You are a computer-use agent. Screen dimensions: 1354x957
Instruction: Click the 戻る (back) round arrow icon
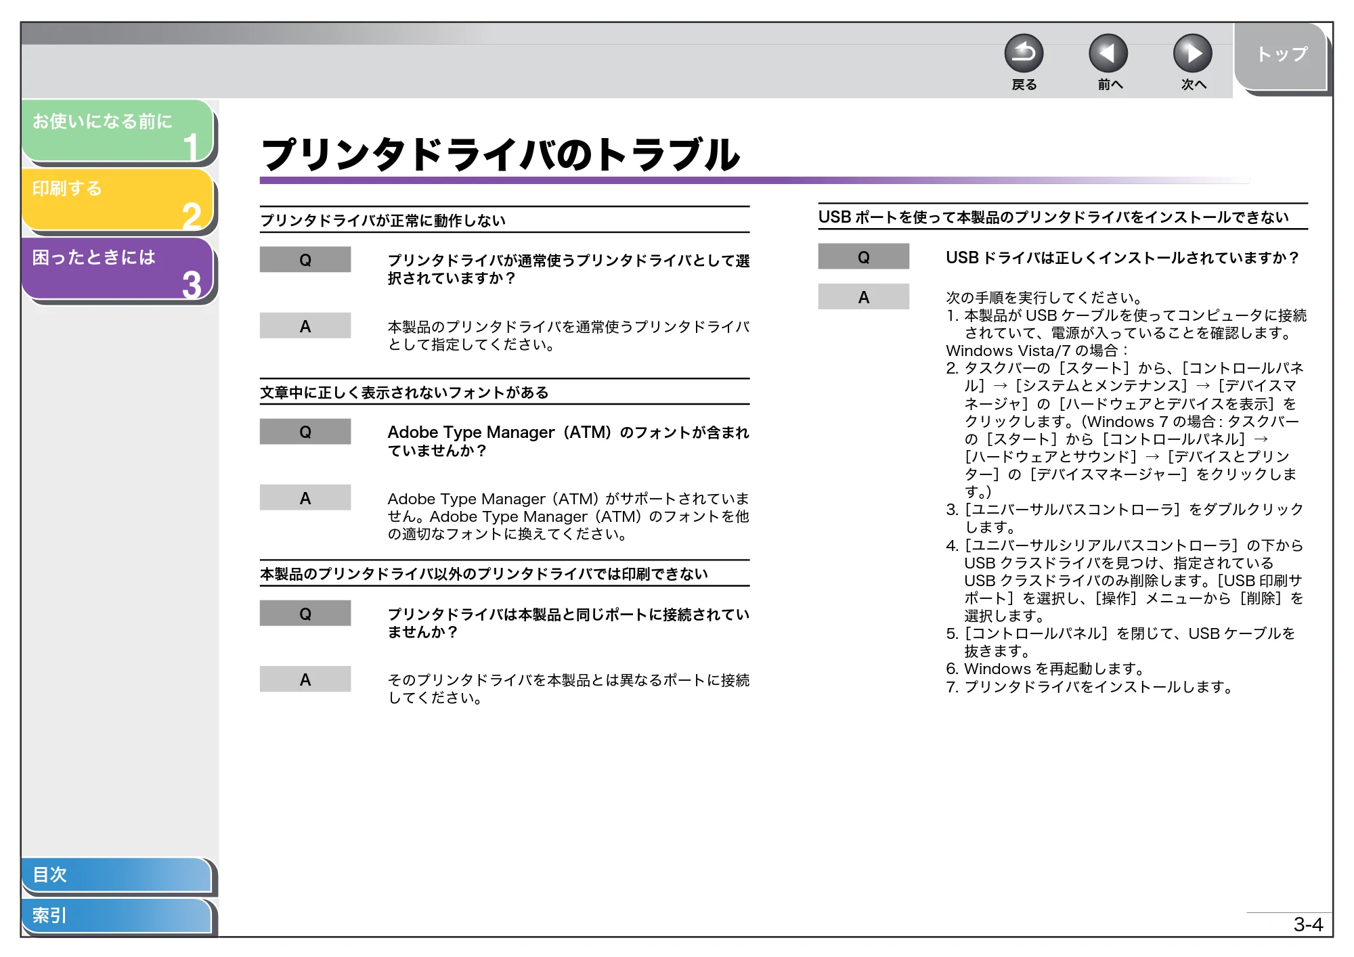click(x=1024, y=53)
